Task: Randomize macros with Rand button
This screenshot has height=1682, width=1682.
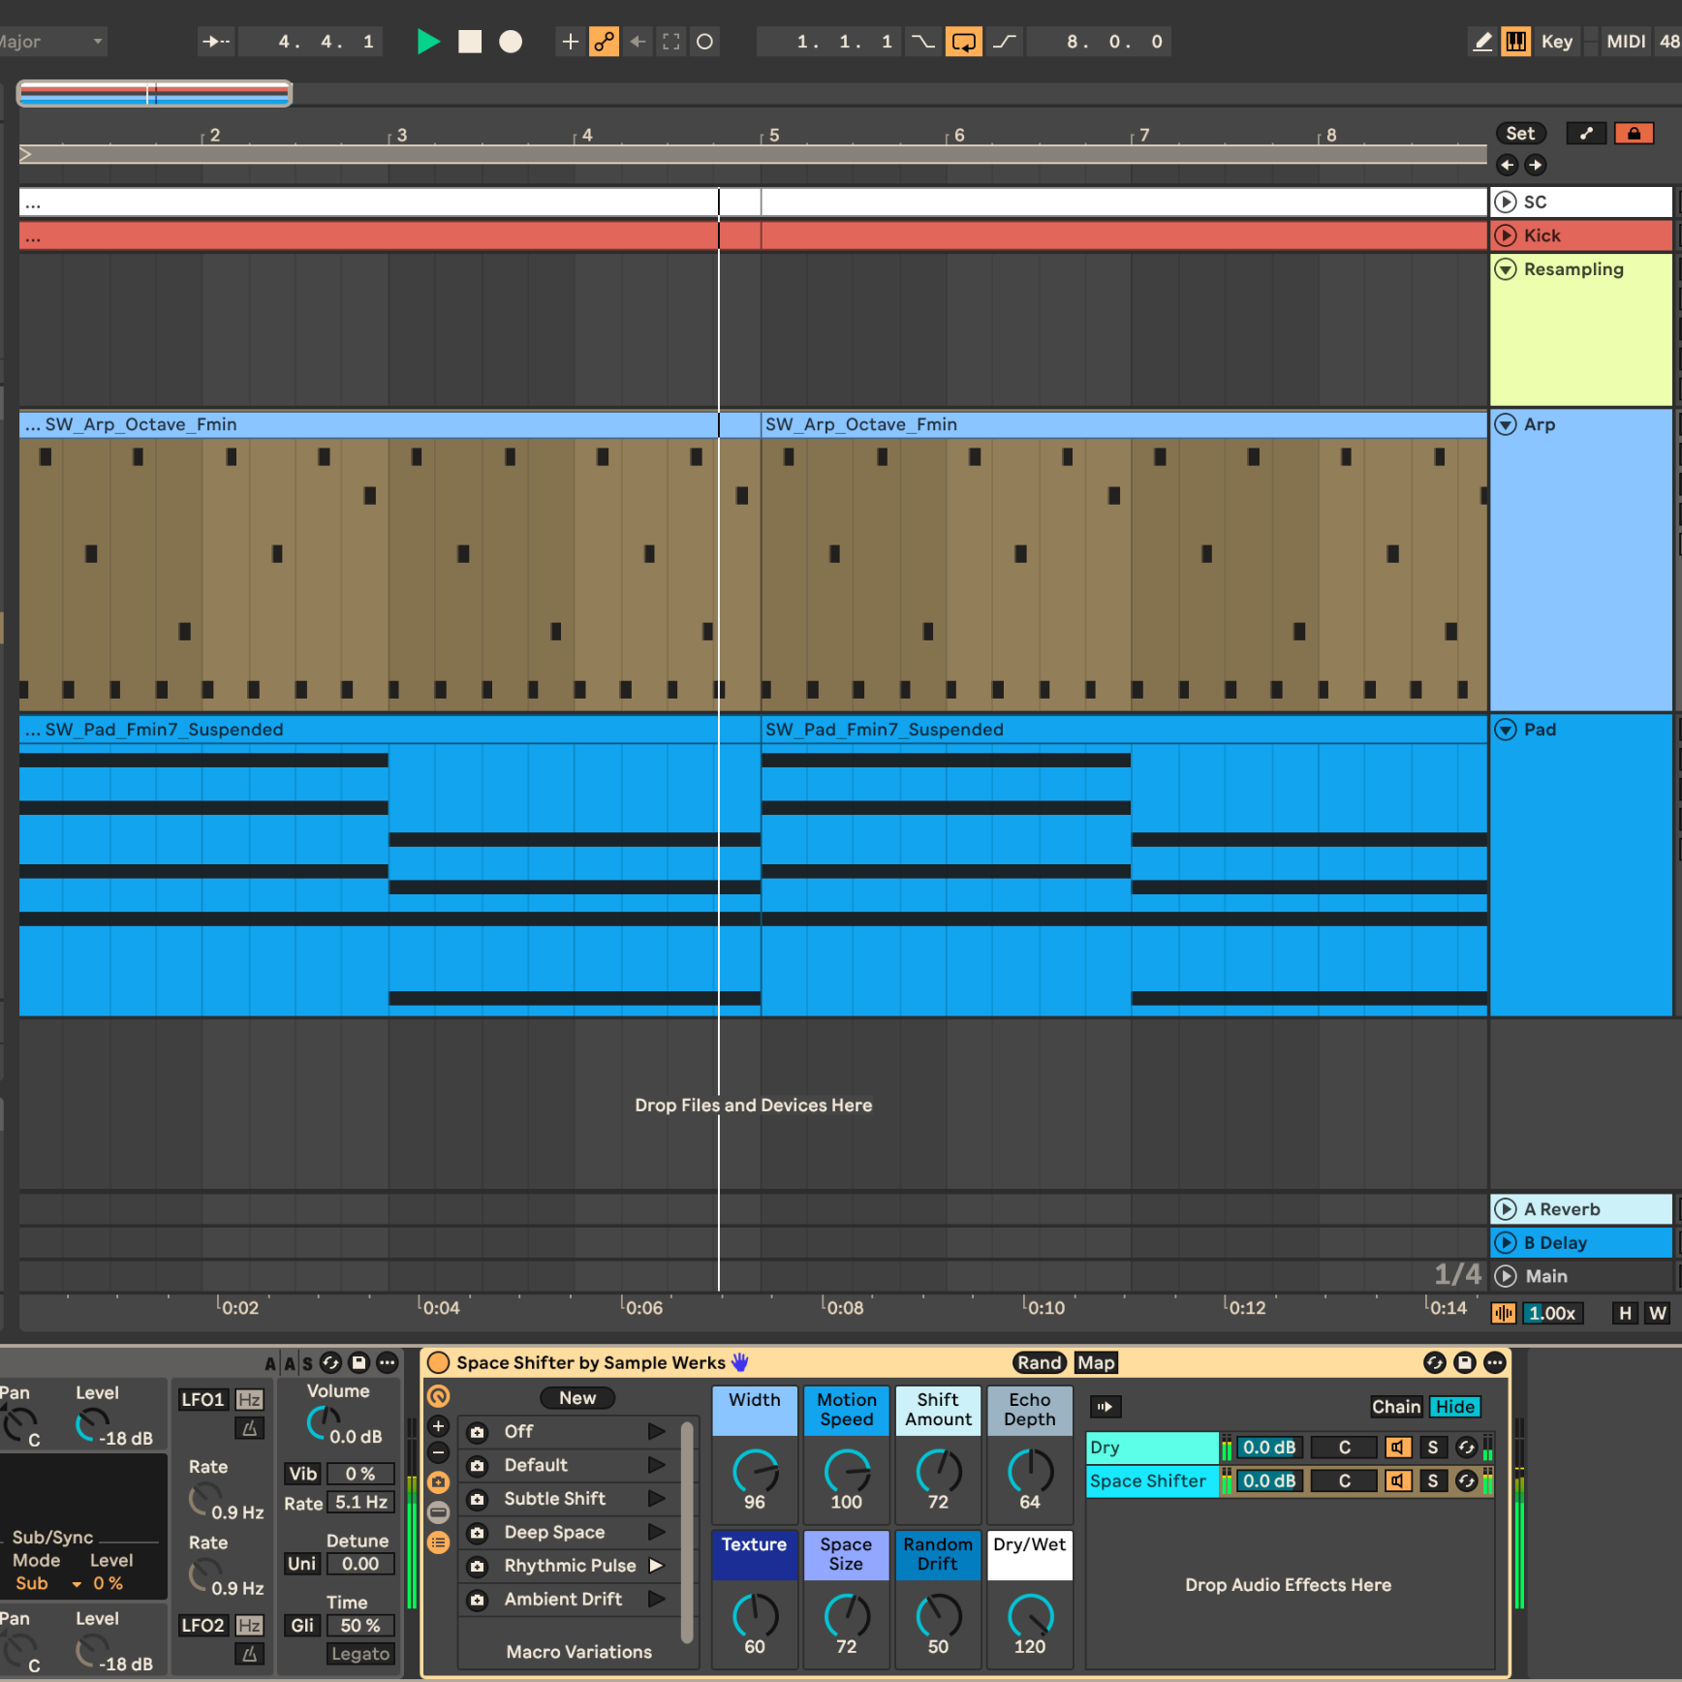Action: coord(1039,1362)
